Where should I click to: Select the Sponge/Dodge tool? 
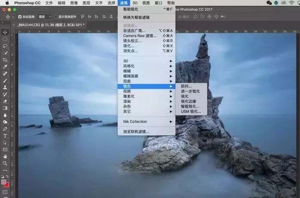point(5,122)
